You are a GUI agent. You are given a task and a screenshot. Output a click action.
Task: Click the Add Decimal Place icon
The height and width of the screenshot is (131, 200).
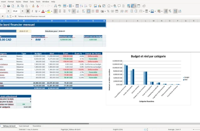pyautogui.click(x=122, y=11)
